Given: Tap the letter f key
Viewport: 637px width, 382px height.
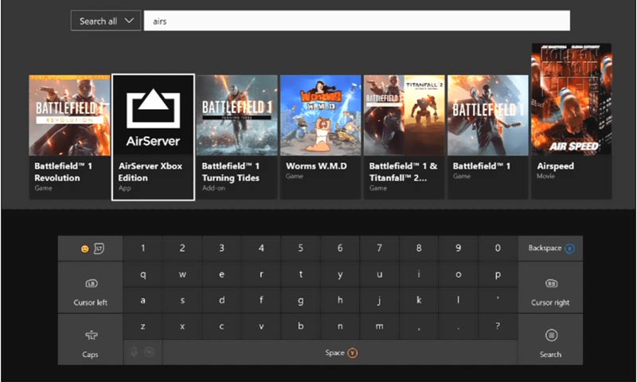Looking at the screenshot, I should (261, 300).
